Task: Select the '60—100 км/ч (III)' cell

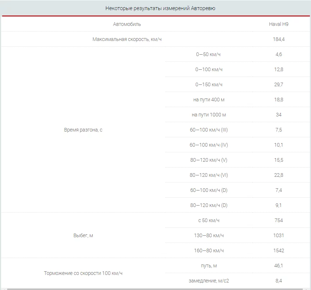Action: [x=209, y=130]
